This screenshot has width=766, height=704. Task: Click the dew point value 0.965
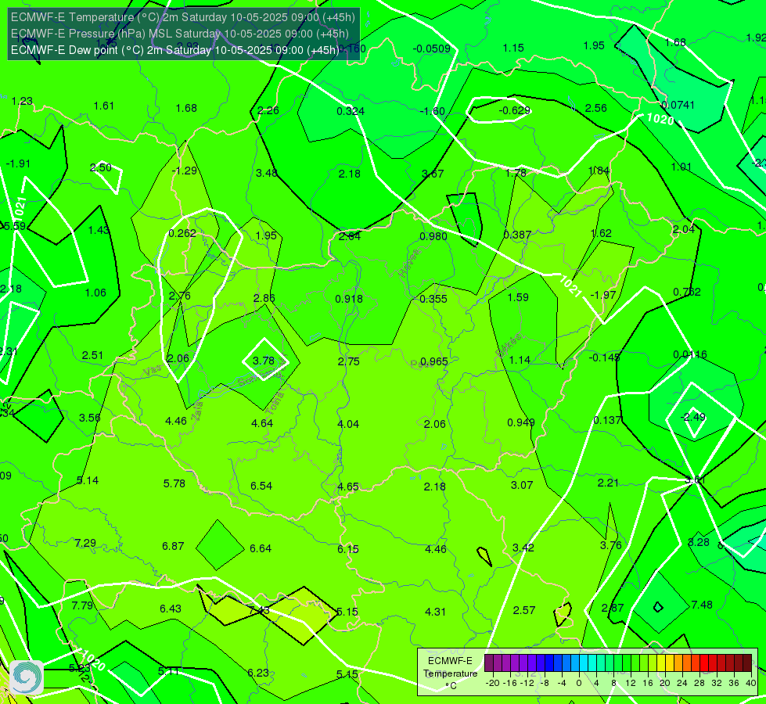tap(434, 361)
